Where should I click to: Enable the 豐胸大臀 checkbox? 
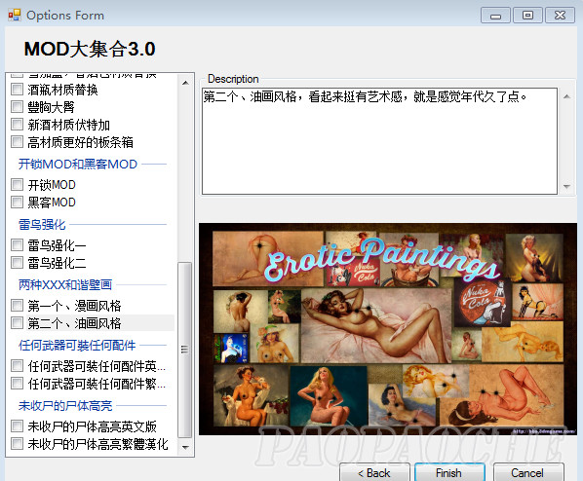(x=18, y=107)
